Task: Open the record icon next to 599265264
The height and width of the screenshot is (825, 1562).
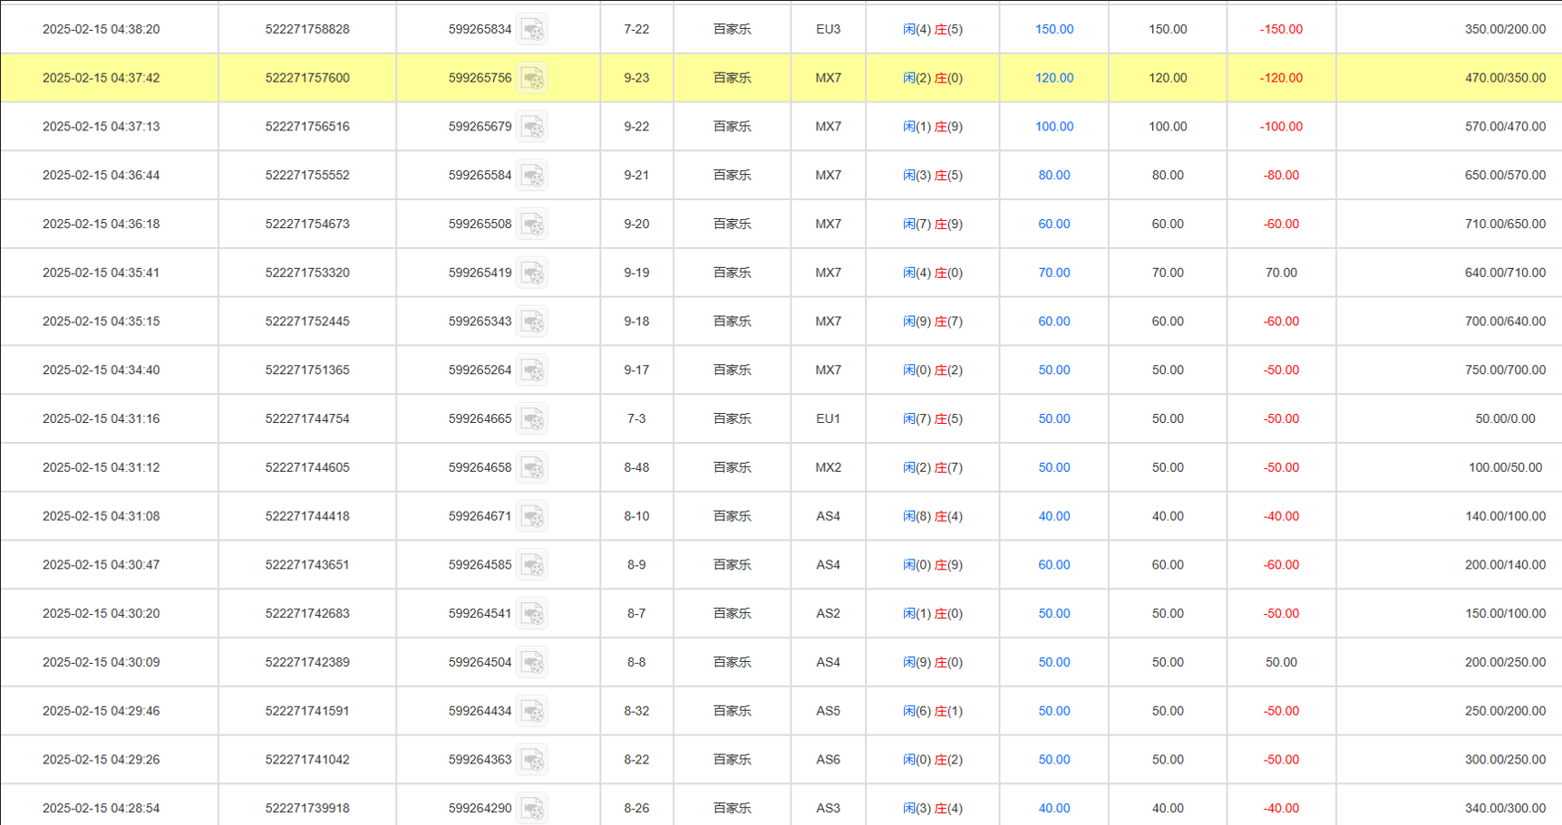Action: pyautogui.click(x=532, y=370)
